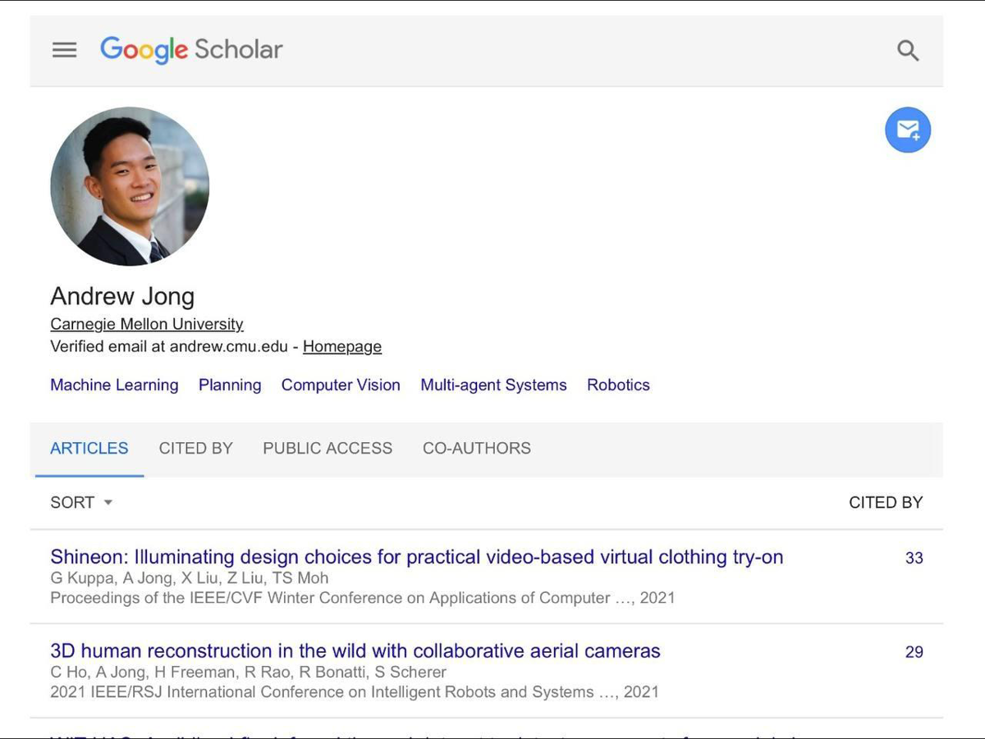
Task: Click the Cited By column header
Action: pyautogui.click(x=886, y=502)
